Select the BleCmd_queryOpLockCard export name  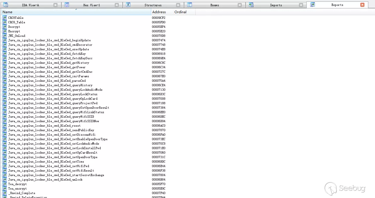[53, 99]
